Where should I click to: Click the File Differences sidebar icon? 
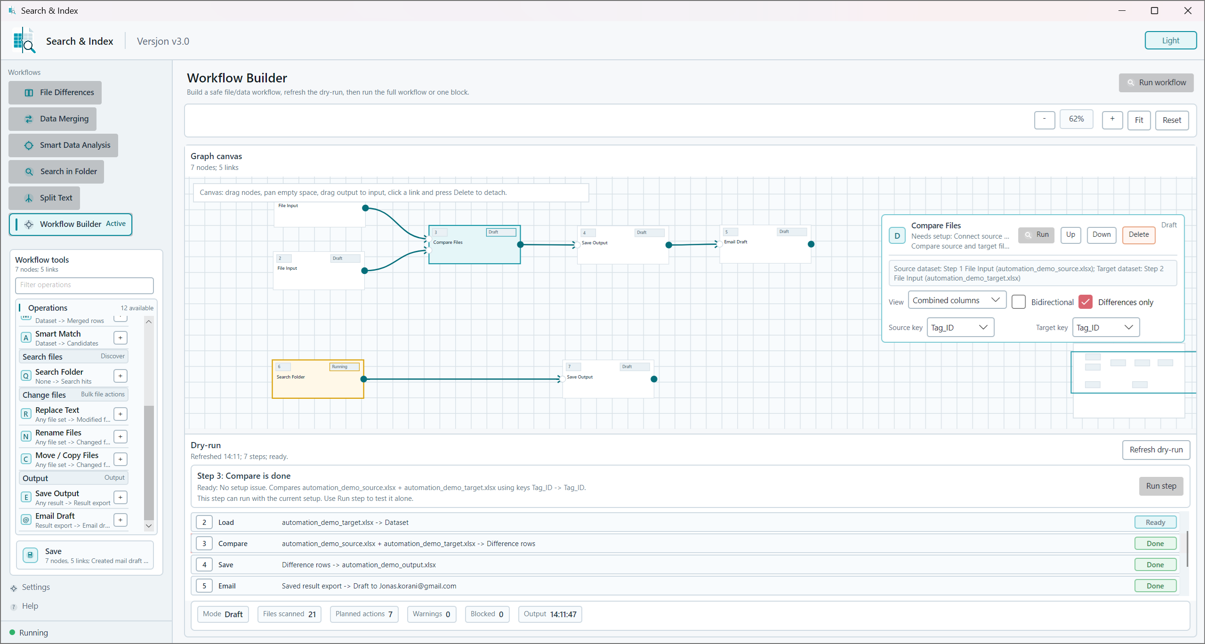pos(29,93)
